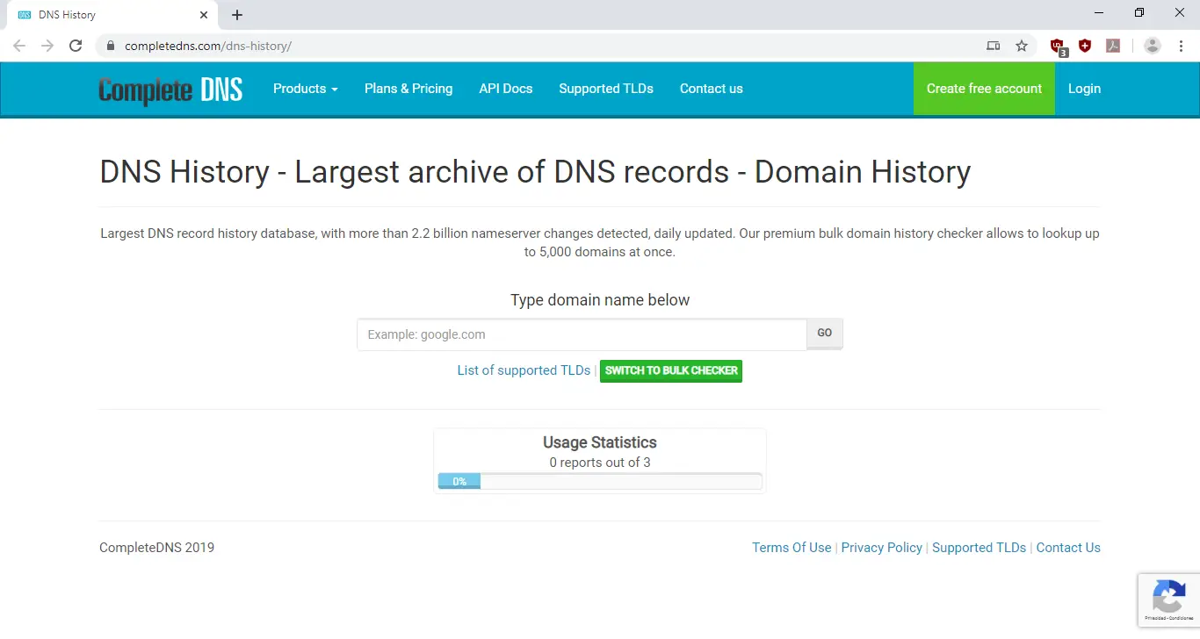This screenshot has width=1200, height=639.
Task: Click Switch to Bulk Checker button
Action: (671, 370)
